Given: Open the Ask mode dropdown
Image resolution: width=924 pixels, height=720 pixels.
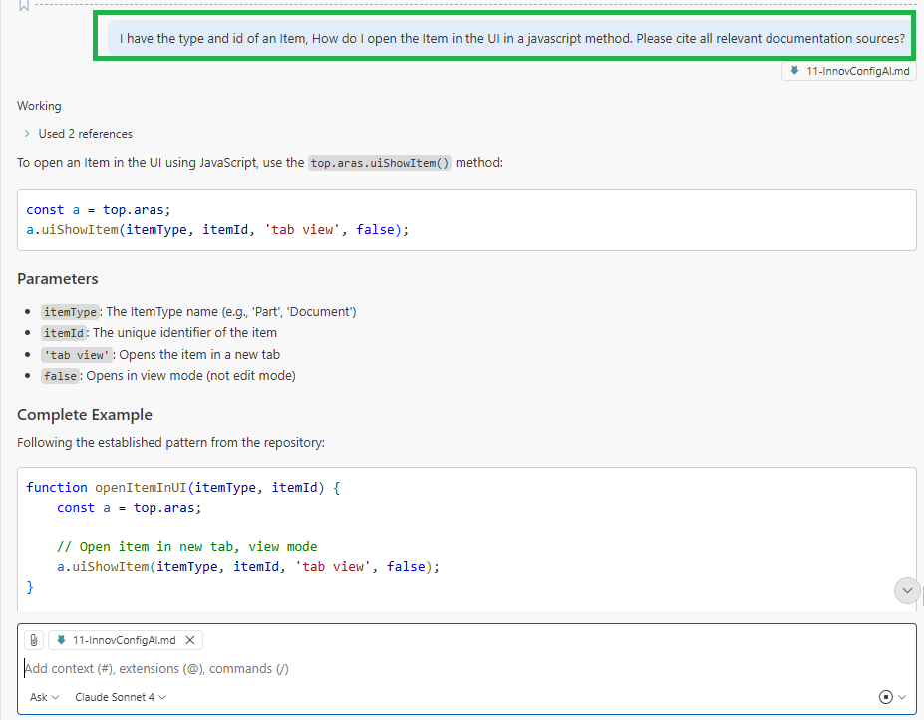Looking at the screenshot, I should [x=44, y=697].
